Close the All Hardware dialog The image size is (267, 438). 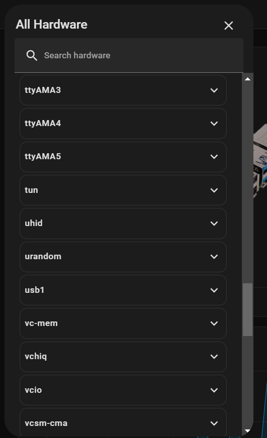point(228,26)
